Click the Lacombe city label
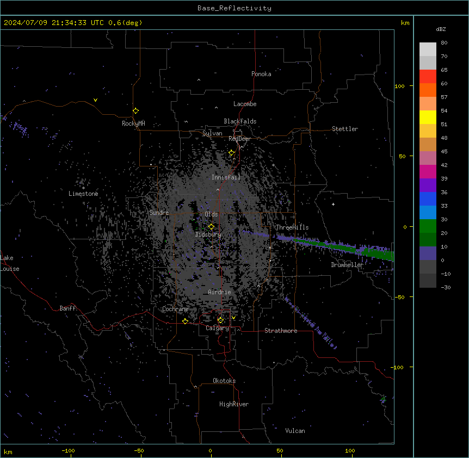469x458 pixels. click(x=245, y=104)
